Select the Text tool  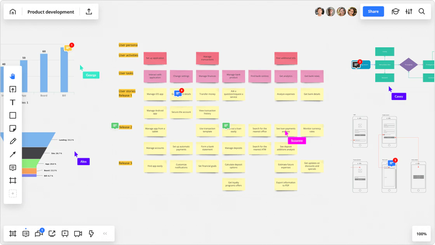(12, 102)
